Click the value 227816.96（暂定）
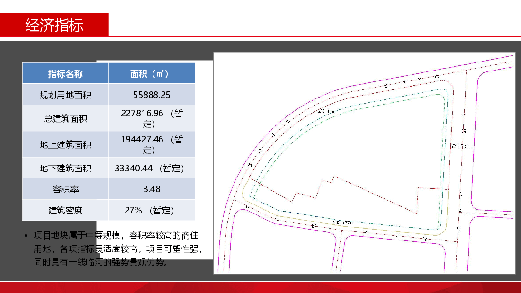The width and height of the screenshot is (521, 293). [x=152, y=118]
